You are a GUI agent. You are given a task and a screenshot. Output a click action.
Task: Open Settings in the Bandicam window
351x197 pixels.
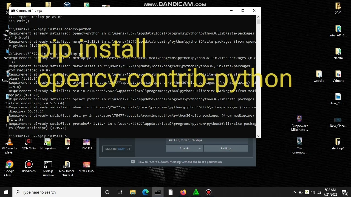[226, 148]
